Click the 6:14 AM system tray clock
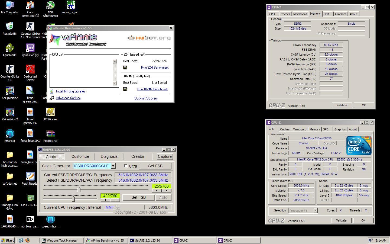 (381, 240)
